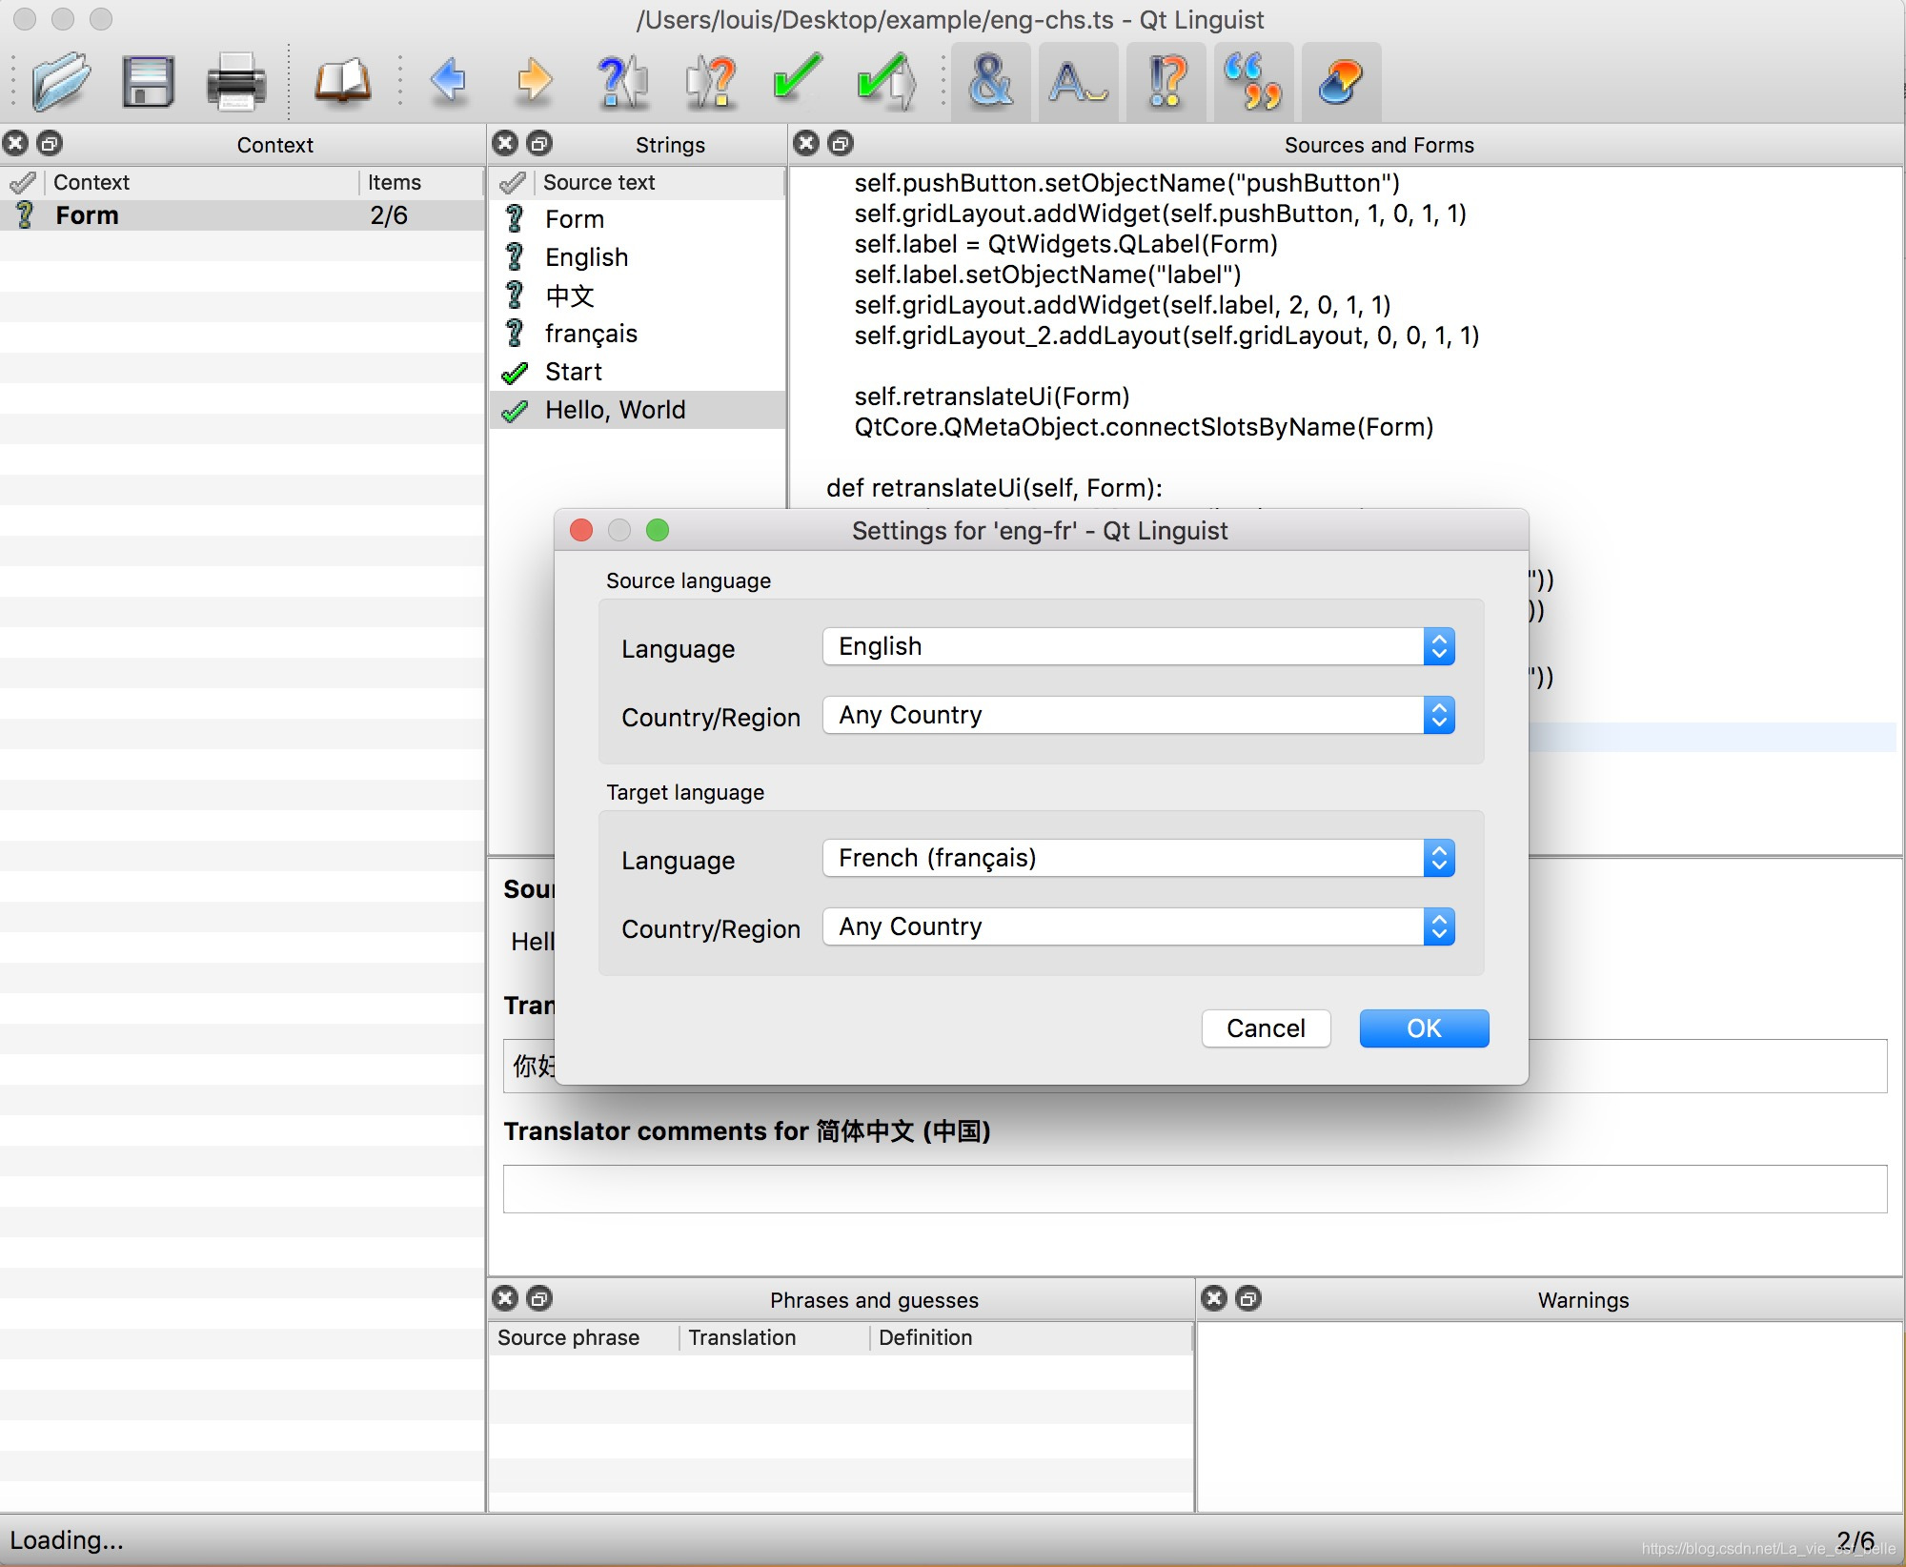This screenshot has width=1906, height=1567.
Task: Click Cancel in settings dialog
Action: (1265, 1028)
